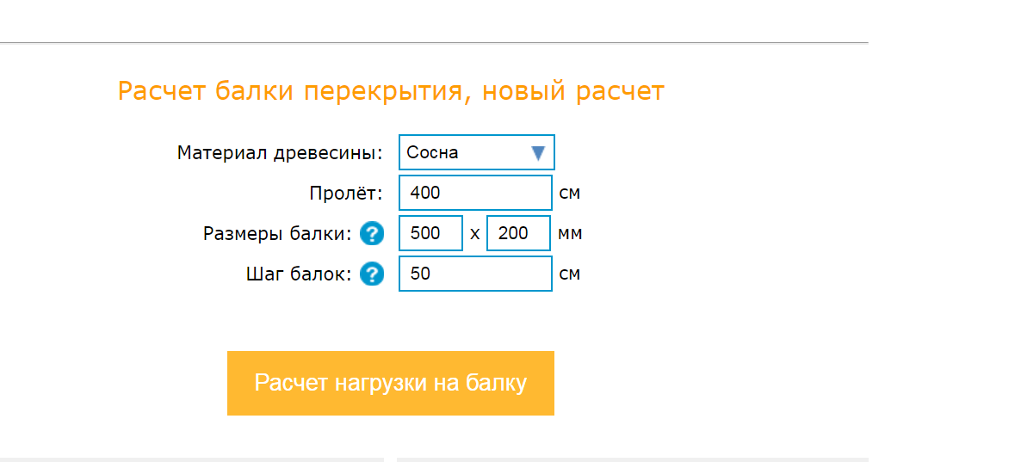Click the мм unit after beam dimensions
1021x462 pixels.
coord(571,233)
